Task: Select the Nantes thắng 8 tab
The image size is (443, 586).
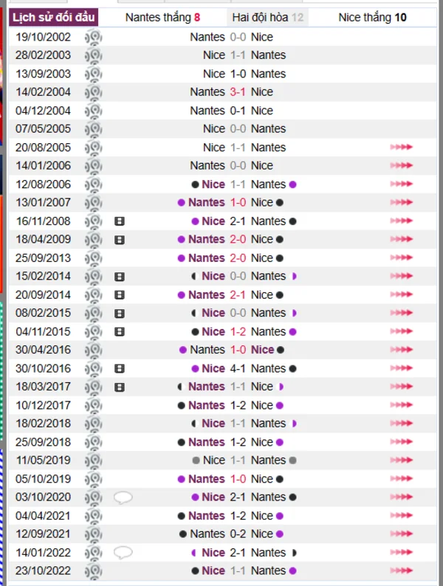Action: coord(162,18)
